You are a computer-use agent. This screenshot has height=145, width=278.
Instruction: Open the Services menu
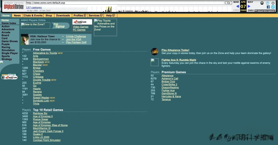pyautogui.click(x=96, y=15)
